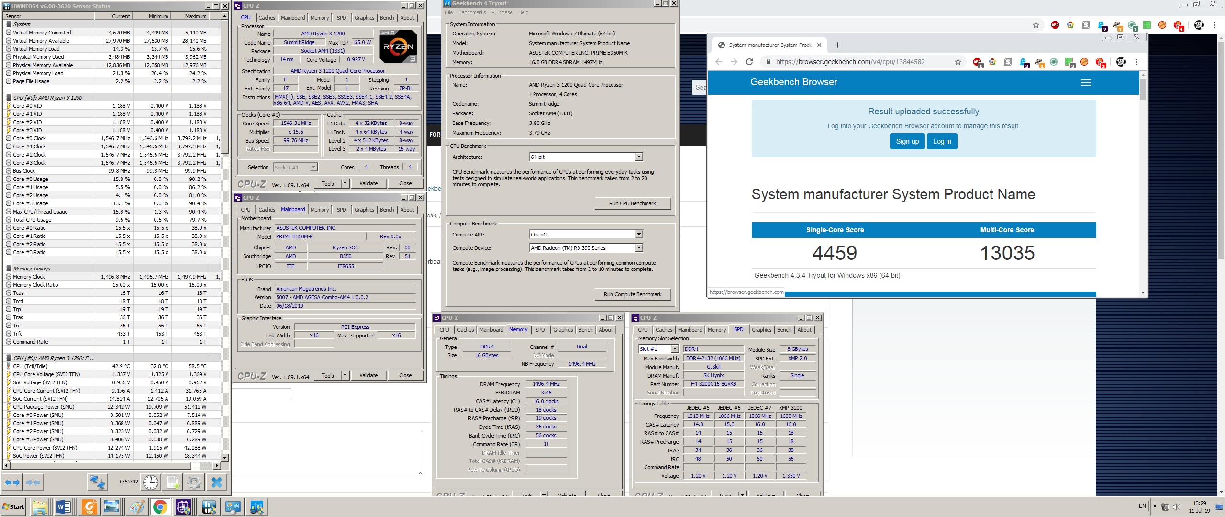Open HWiNFO sensor settings gear icon

pyautogui.click(x=194, y=483)
